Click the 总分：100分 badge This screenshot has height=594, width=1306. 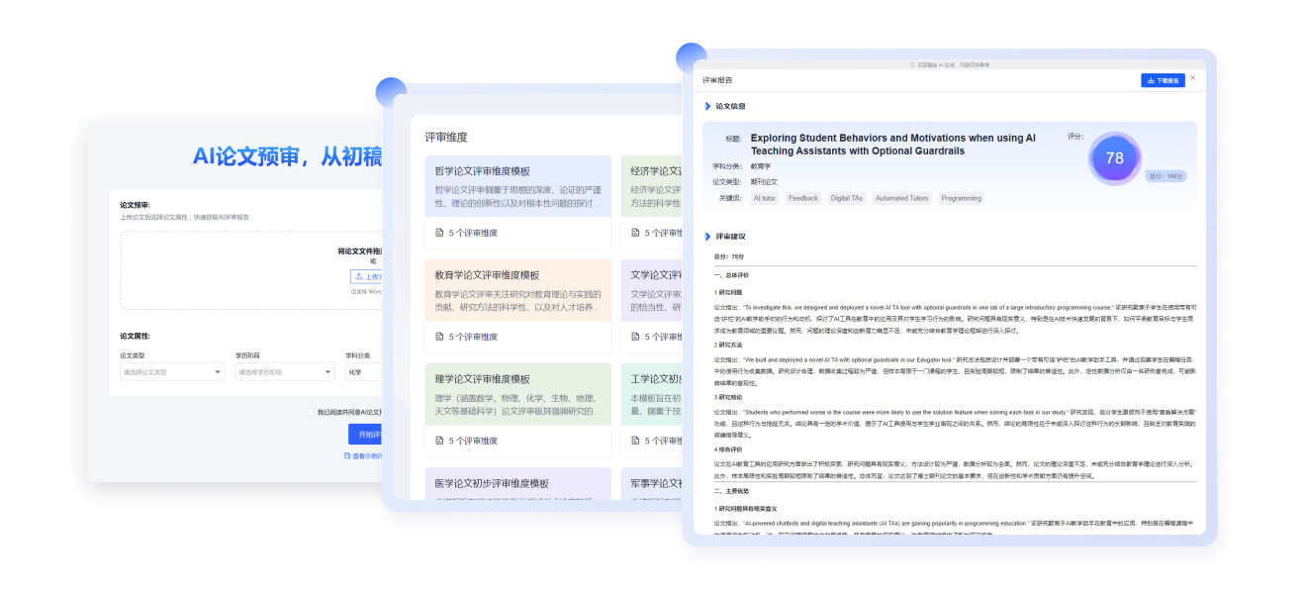(1166, 176)
